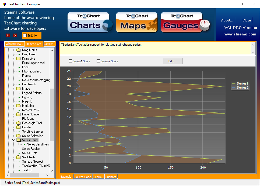This screenshot has width=260, height=186.
Task: Expand the Drag Marks tree node
Action: [x=13, y=50]
